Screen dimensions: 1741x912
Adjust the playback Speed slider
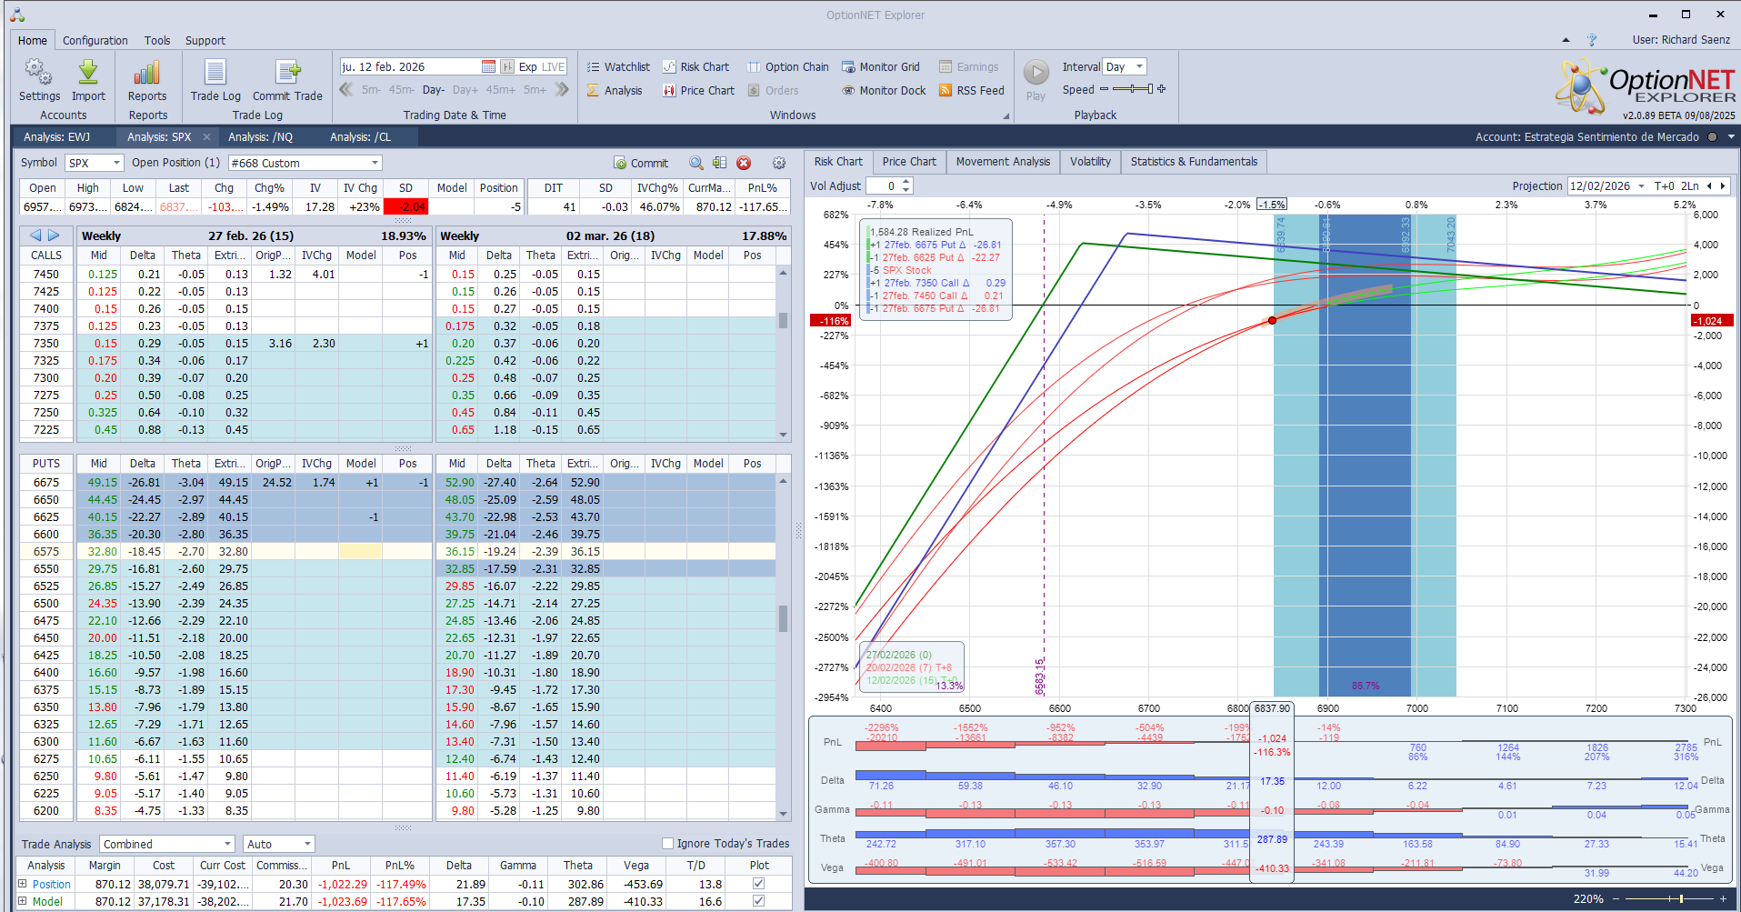click(x=1133, y=89)
